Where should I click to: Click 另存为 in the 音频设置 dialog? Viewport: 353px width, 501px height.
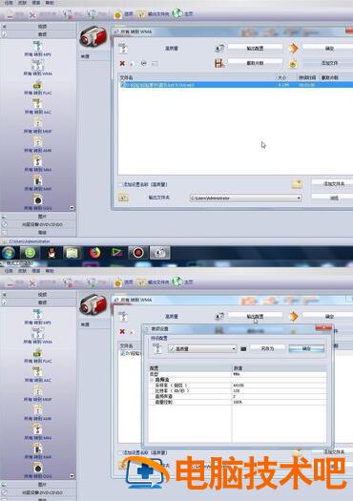267,348
